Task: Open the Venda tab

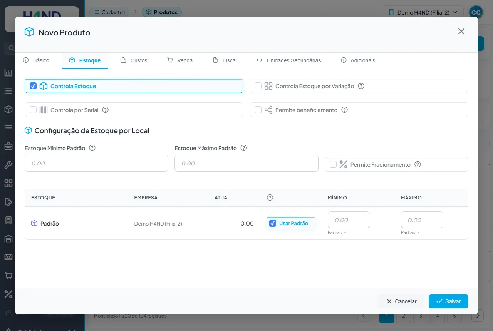Action: [x=180, y=60]
